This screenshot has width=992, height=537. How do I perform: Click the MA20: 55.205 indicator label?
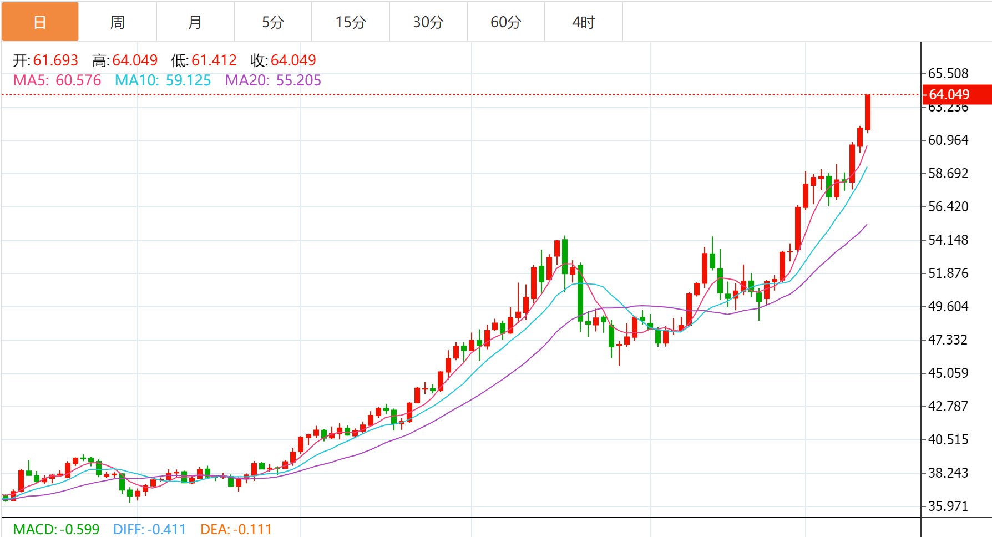[x=273, y=80]
